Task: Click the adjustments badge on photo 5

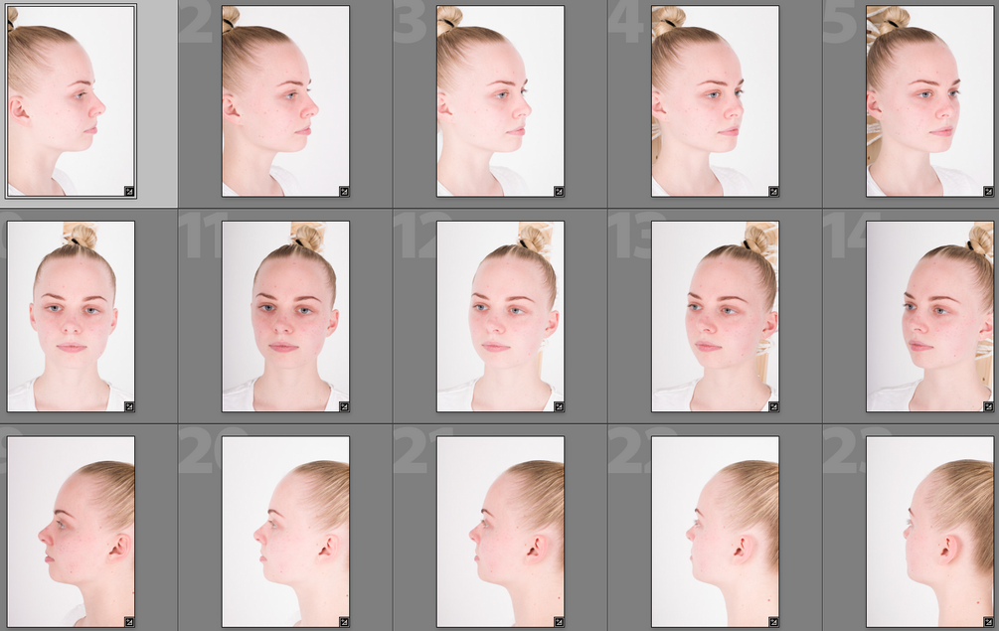Action: point(988,191)
